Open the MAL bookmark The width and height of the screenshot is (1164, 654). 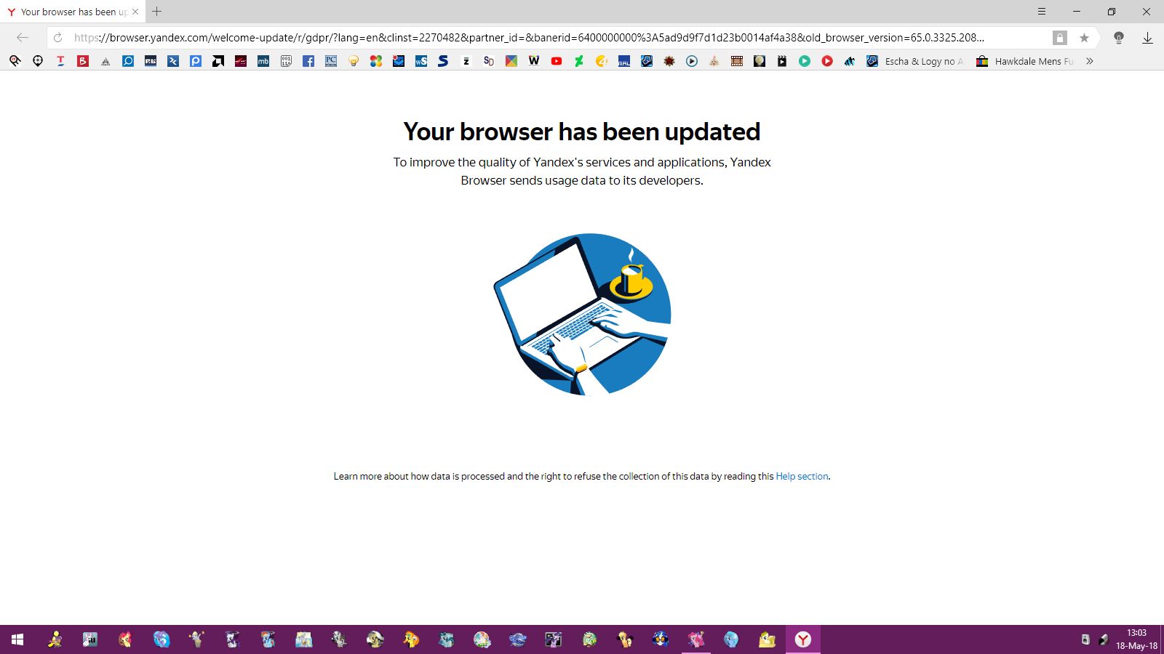tap(624, 61)
